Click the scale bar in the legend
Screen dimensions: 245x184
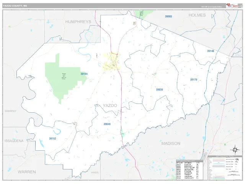(234, 174)
